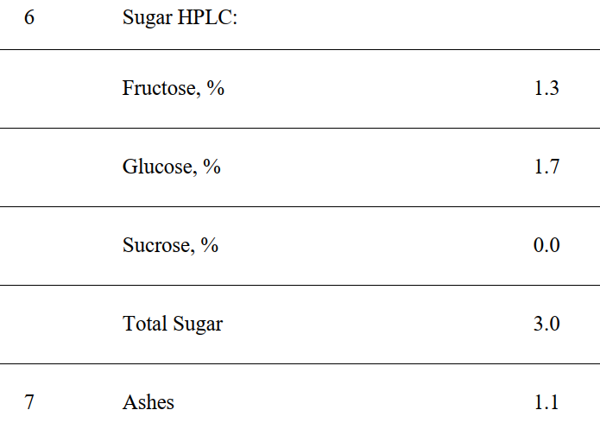
Task: Click the percent sign after Sucrose
Action: point(210,245)
